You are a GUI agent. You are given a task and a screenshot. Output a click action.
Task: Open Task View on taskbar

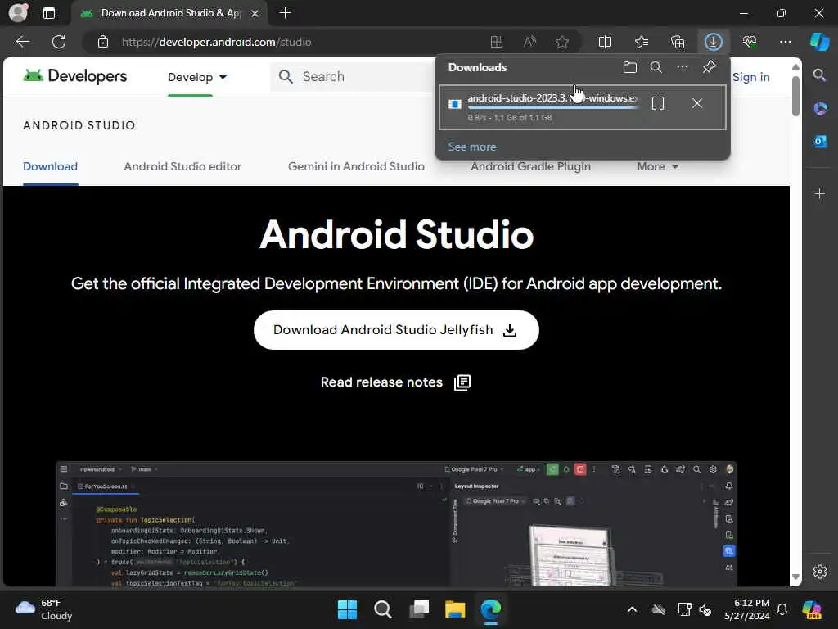(419, 609)
